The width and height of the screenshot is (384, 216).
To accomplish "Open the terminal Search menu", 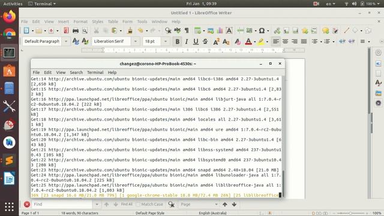I will [x=76, y=72].
